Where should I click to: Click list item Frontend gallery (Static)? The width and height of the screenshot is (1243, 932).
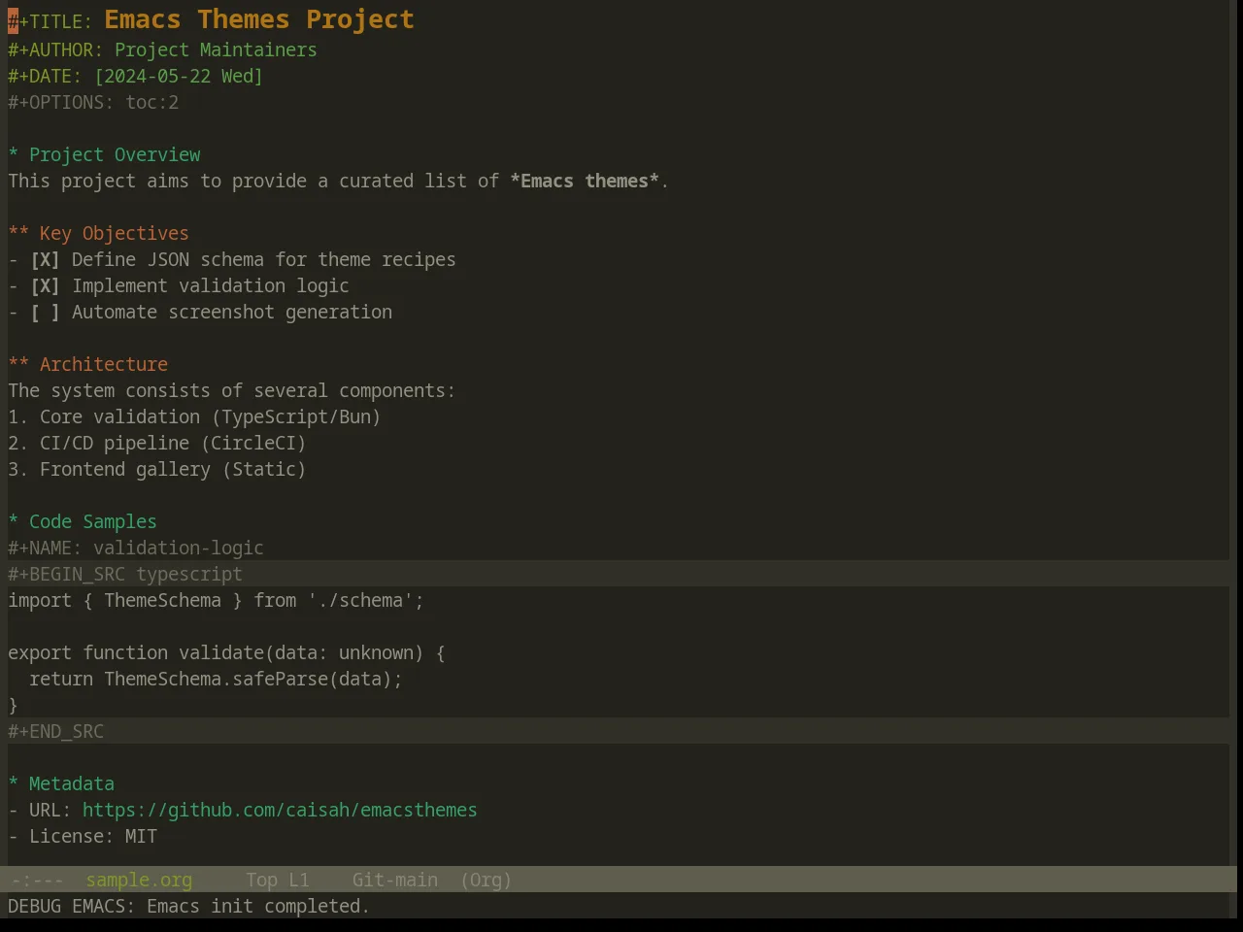pos(157,470)
